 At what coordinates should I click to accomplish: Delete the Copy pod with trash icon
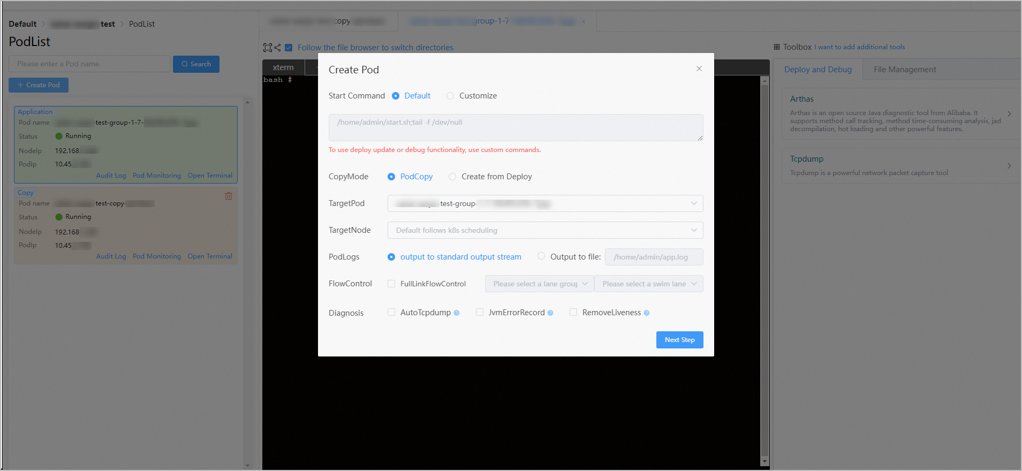point(229,196)
